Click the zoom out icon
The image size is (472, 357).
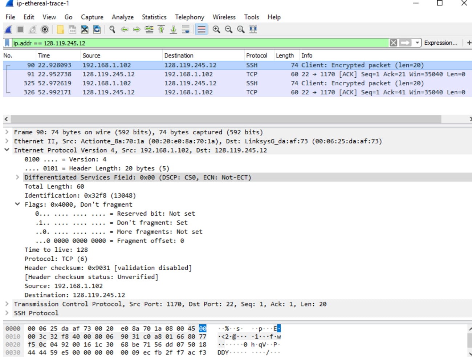point(228,29)
